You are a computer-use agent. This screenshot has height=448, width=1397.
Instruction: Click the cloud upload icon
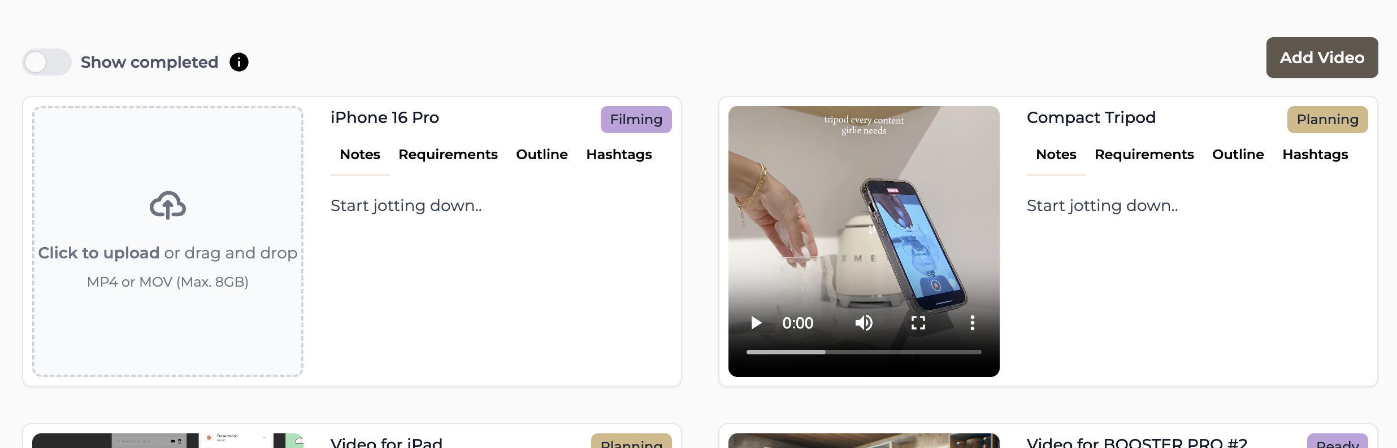[168, 205]
